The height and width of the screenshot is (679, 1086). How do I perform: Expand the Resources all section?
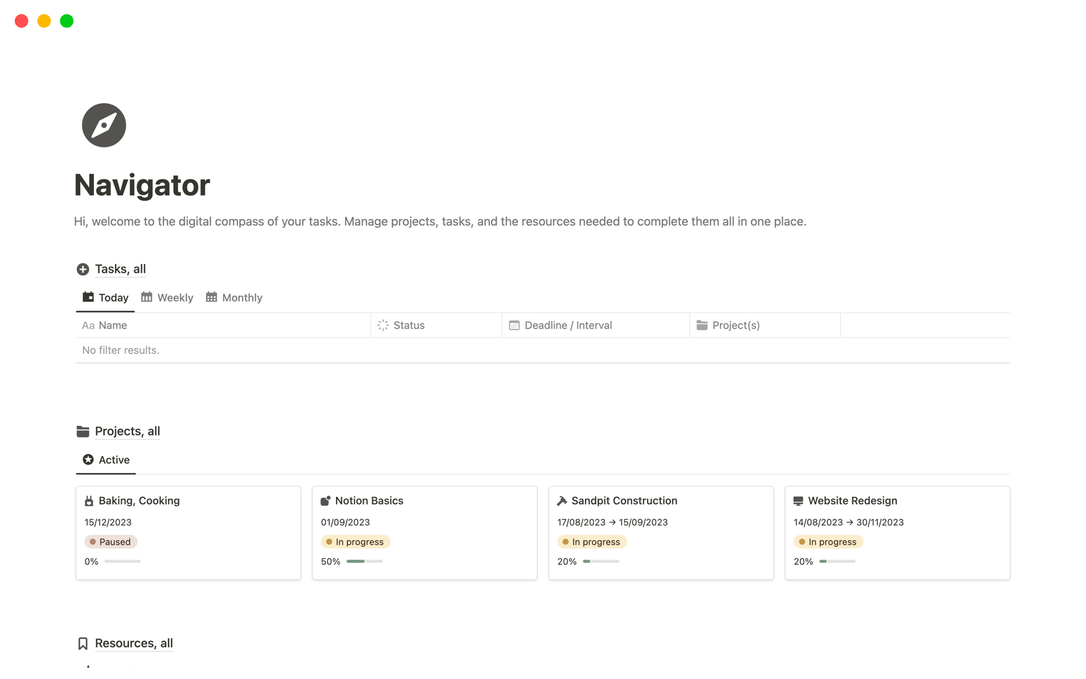coord(133,642)
